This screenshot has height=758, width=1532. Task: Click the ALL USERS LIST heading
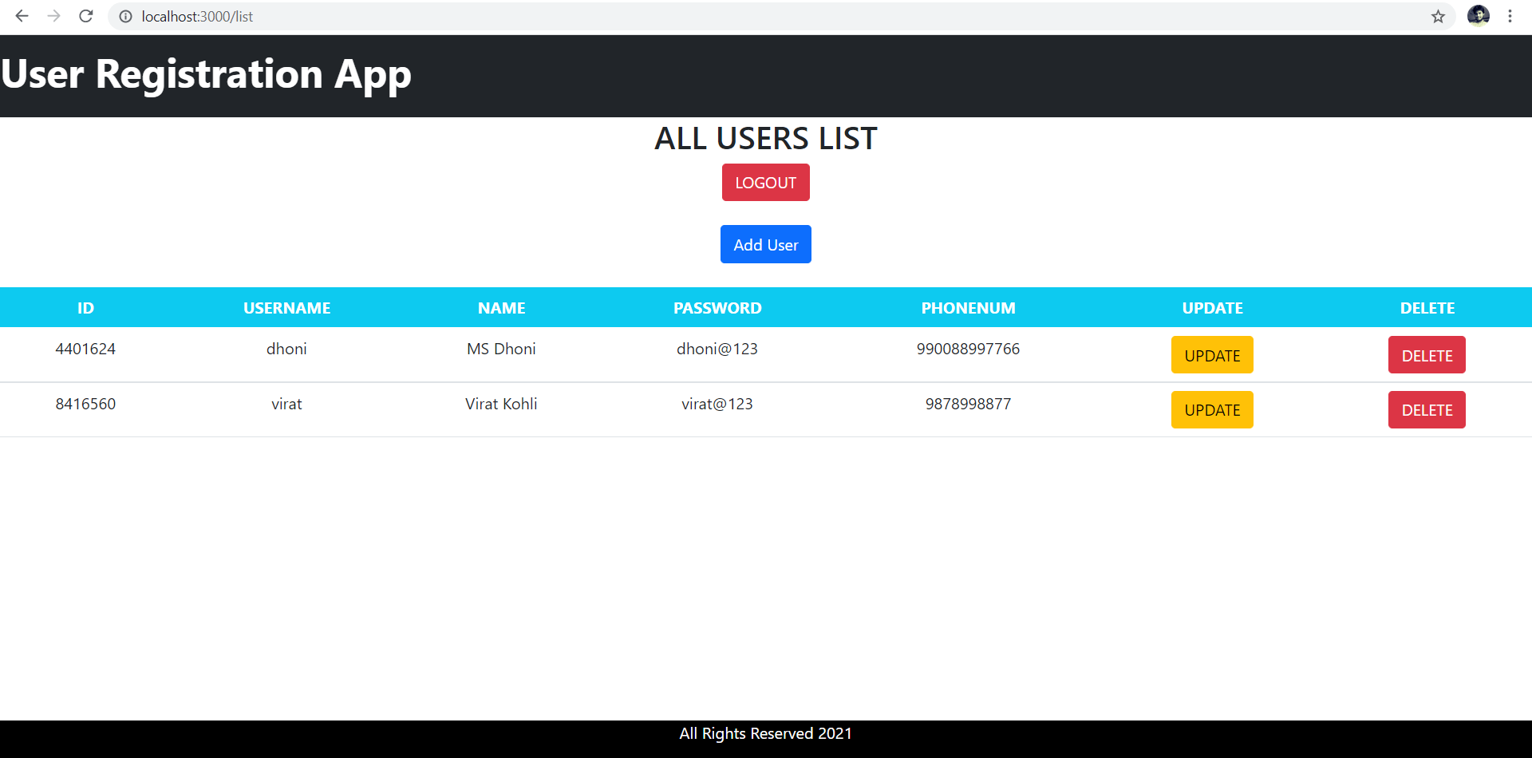[765, 139]
